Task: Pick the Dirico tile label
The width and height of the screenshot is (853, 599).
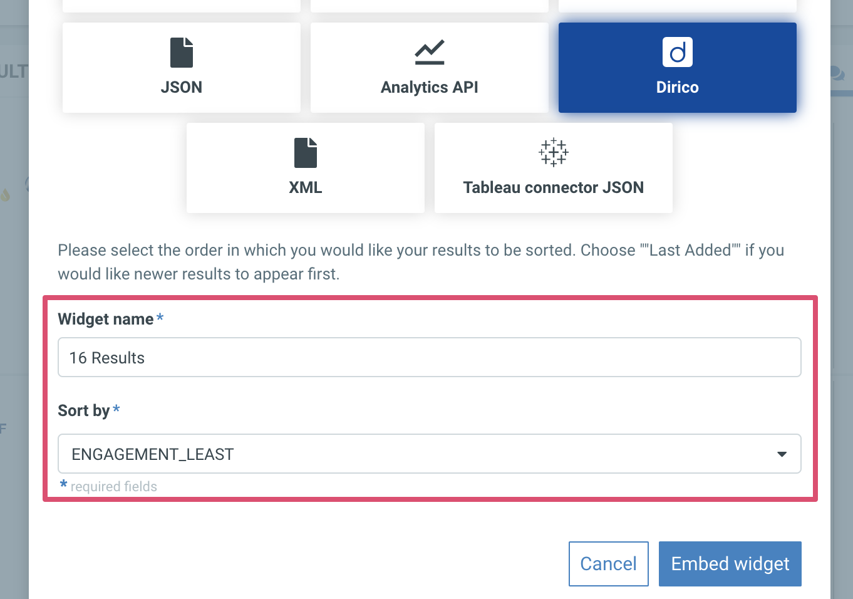Action: click(678, 87)
